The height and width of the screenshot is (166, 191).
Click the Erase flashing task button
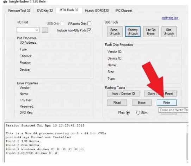point(142,103)
